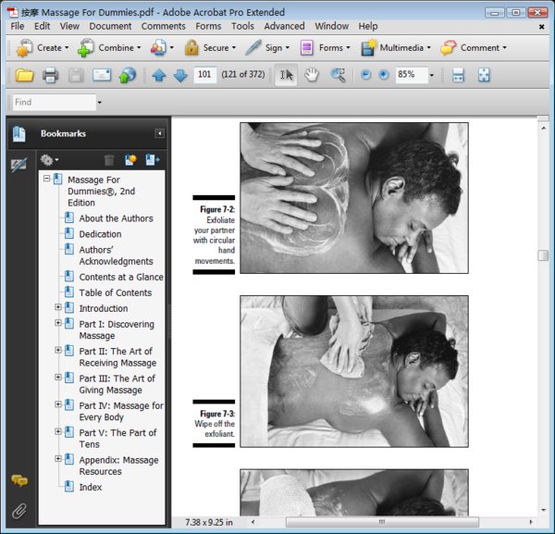Viewport: 555px width, 534px height.
Task: Click the Multimedia icon
Action: (368, 48)
